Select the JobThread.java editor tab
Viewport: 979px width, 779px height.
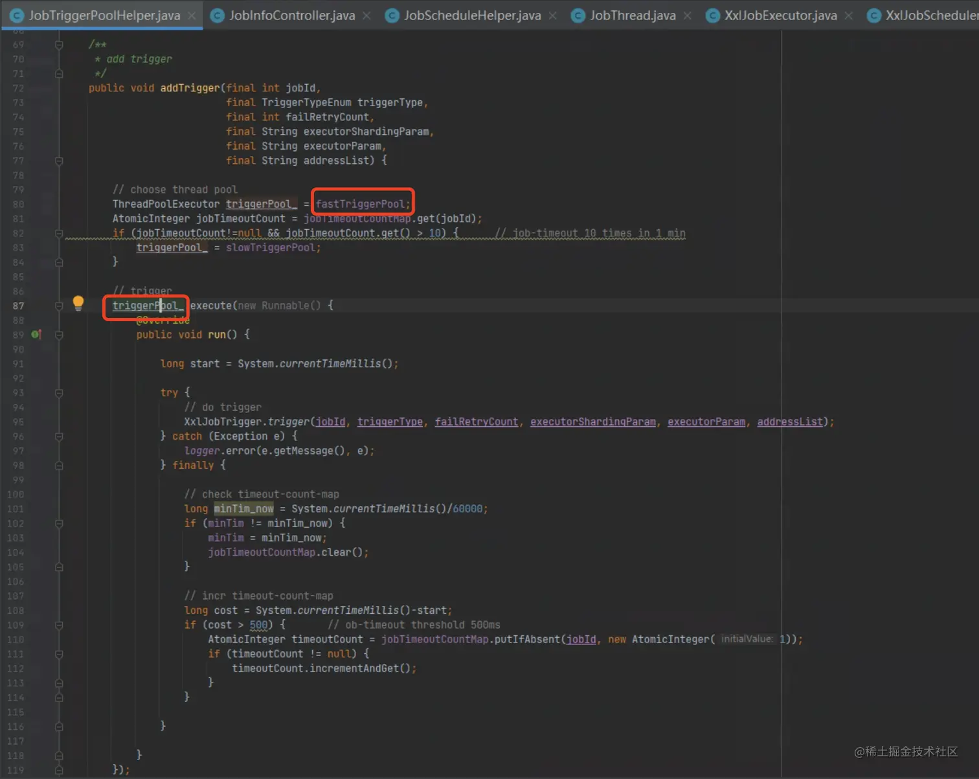tap(633, 16)
